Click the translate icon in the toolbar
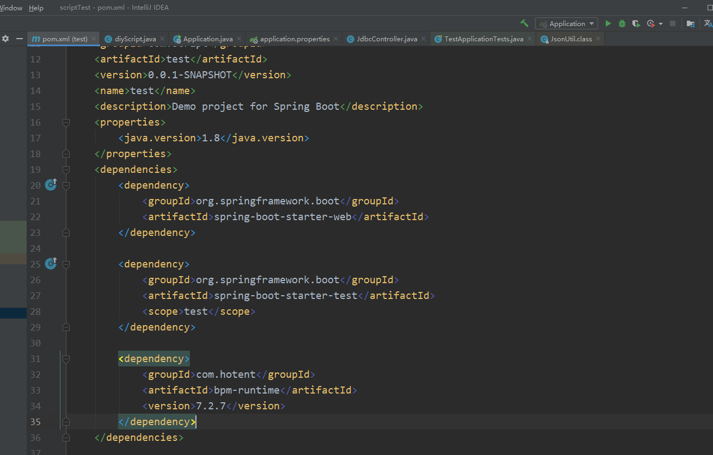The image size is (713, 455). tap(708, 23)
